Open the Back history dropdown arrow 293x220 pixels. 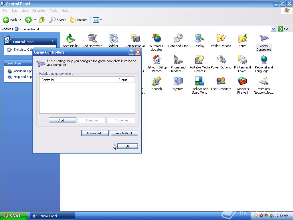(20, 20)
